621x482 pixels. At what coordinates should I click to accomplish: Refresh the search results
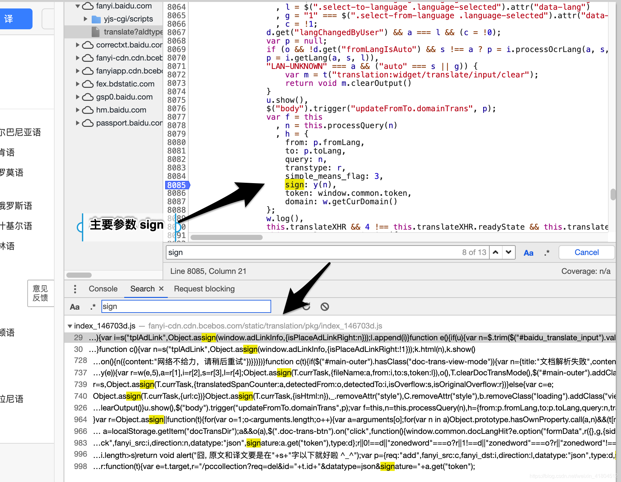point(306,306)
